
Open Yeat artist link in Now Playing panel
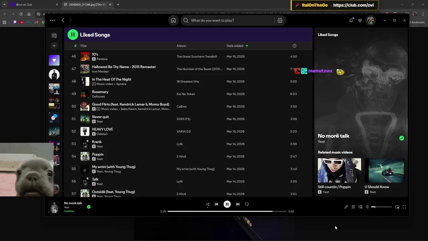pyautogui.click(x=321, y=142)
